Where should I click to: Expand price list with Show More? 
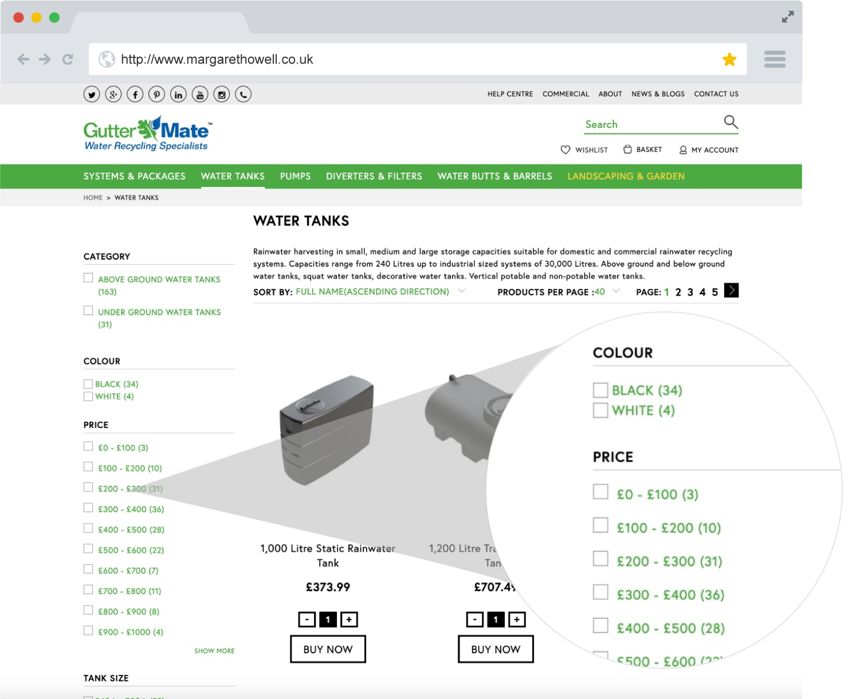click(x=214, y=651)
